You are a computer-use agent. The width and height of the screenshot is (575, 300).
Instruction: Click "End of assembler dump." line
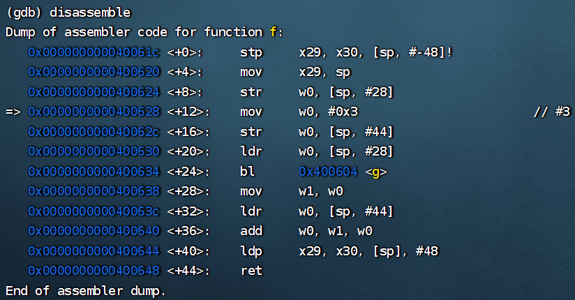[86, 291]
